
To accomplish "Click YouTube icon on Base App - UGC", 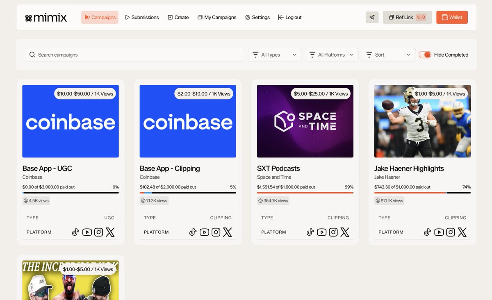I will tap(87, 232).
